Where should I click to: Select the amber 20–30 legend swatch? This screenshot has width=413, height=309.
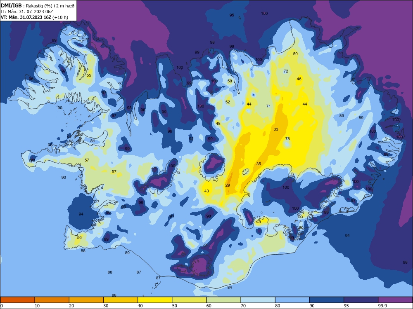86,300
